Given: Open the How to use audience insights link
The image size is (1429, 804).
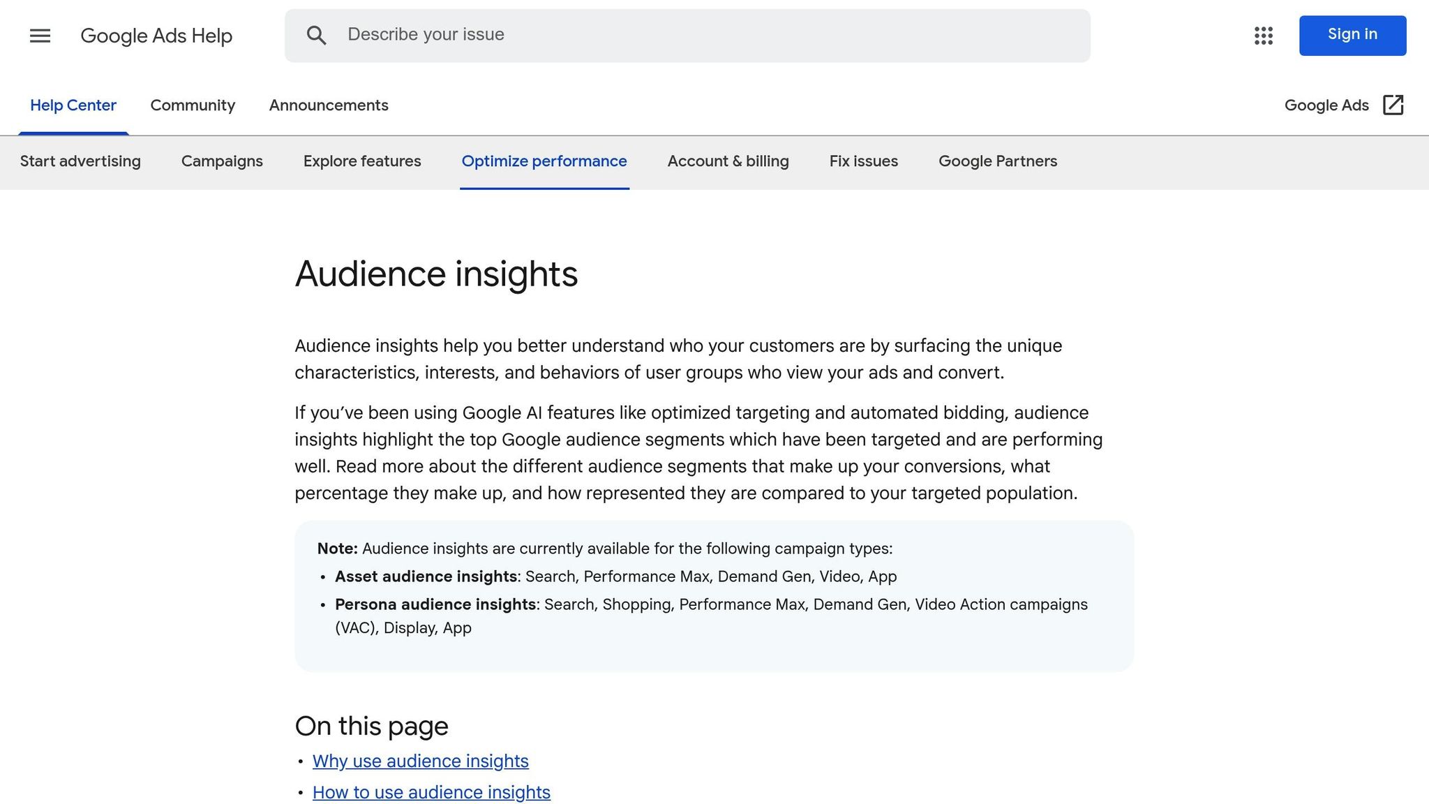Looking at the screenshot, I should coord(431,791).
